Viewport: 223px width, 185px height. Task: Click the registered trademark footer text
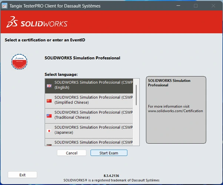click(111, 180)
